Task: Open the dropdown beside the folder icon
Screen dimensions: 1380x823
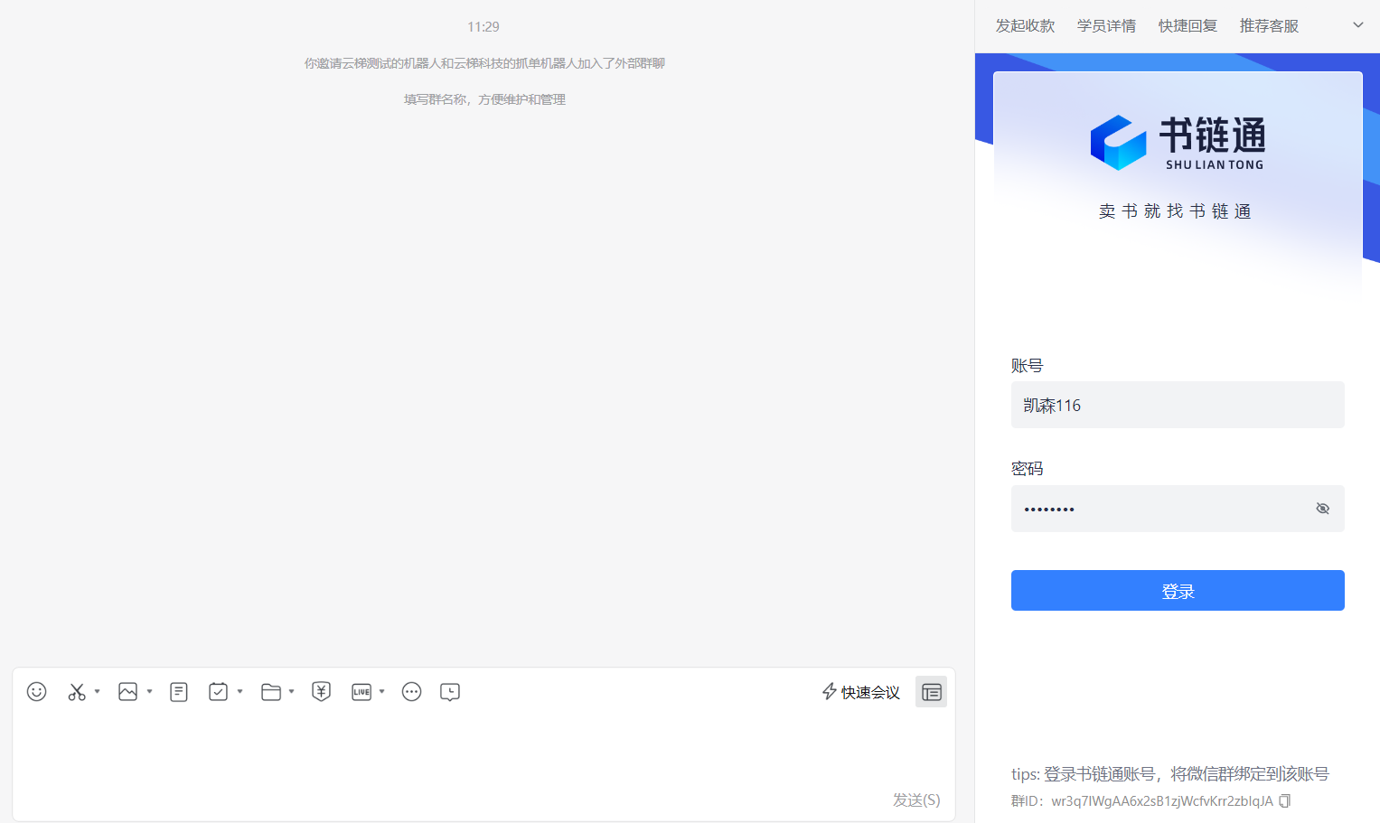Action: tap(291, 692)
